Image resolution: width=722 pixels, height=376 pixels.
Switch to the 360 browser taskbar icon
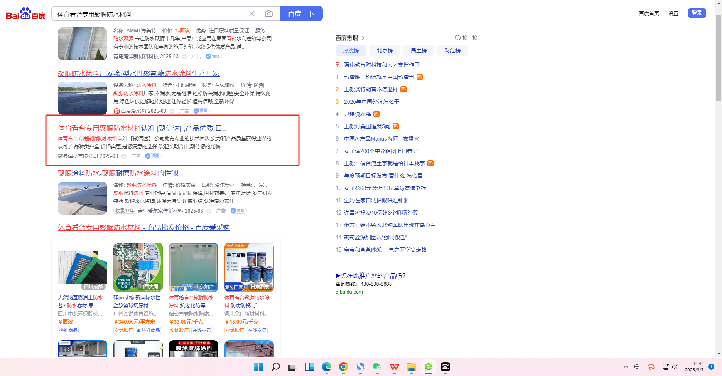click(428, 367)
